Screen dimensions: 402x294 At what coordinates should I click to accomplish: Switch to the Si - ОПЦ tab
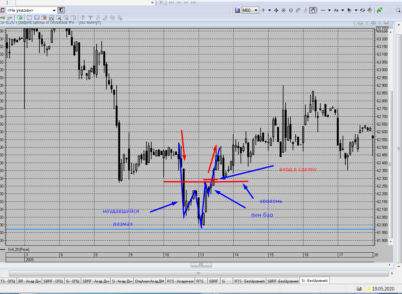point(73,281)
